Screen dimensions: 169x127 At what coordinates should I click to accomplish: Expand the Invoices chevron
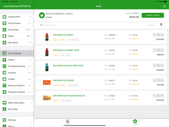(31, 73)
